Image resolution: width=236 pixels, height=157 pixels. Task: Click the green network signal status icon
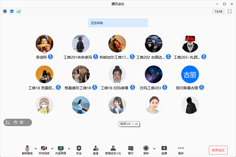19,11
